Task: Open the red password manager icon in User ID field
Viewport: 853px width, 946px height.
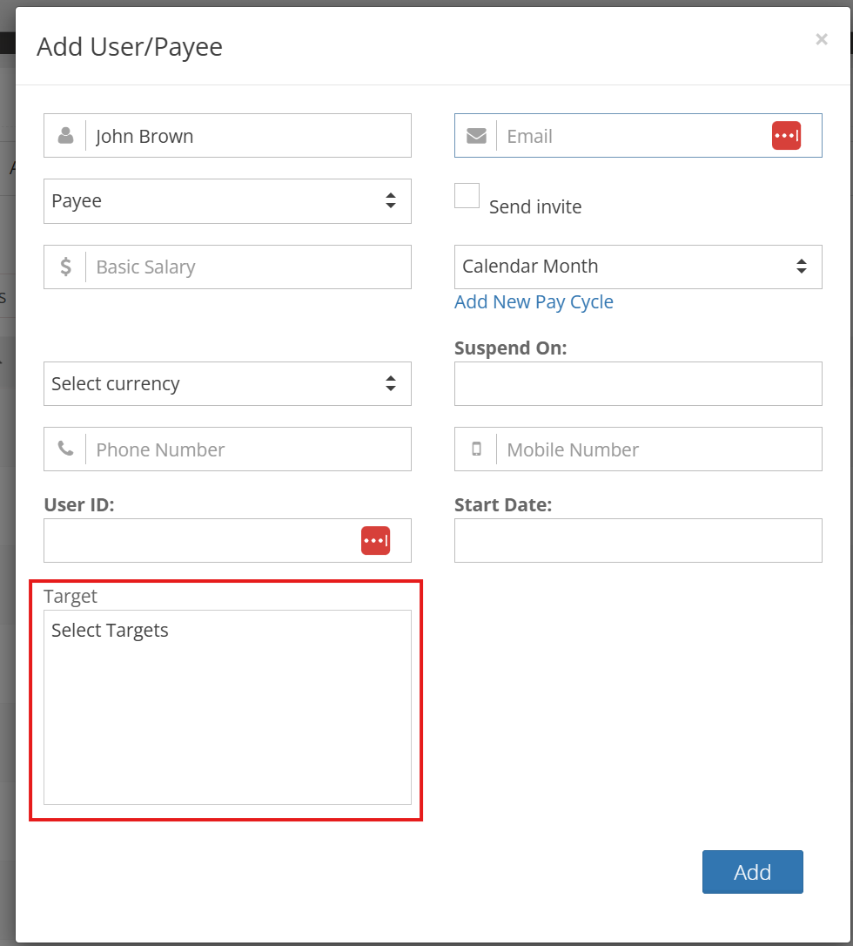Action: (375, 540)
